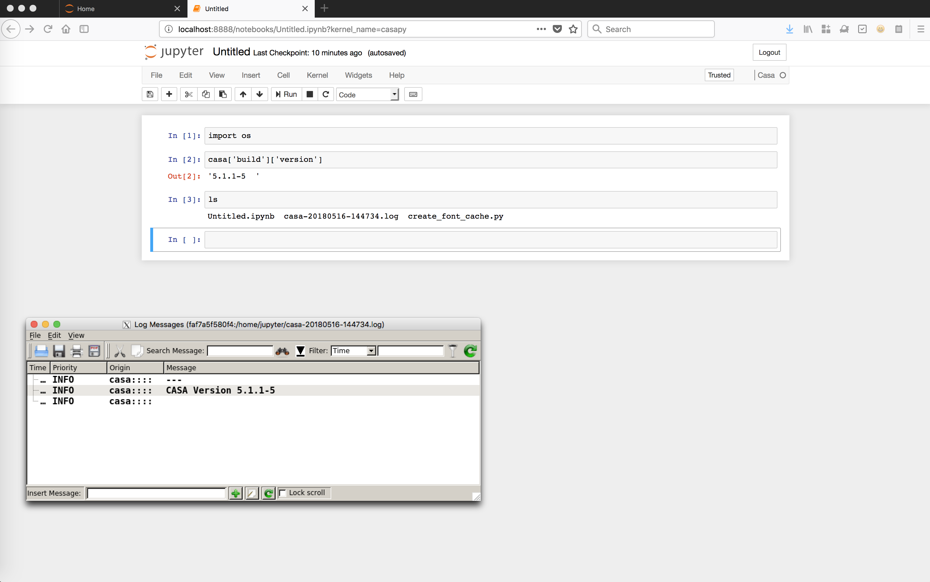This screenshot has height=582, width=930.
Task: Open the Kernel menu
Action: (317, 75)
